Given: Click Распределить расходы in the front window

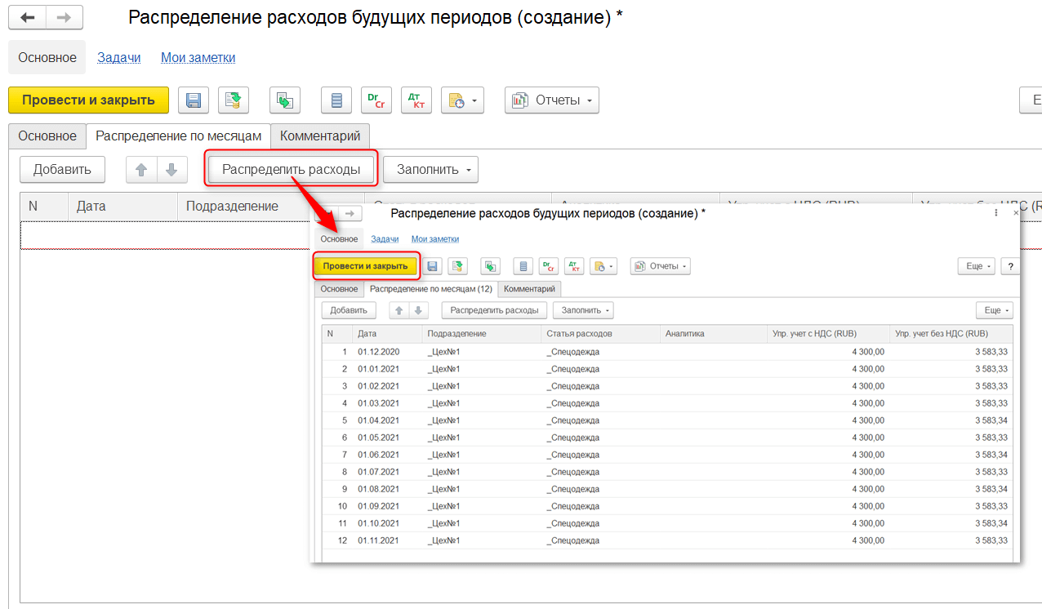Looking at the screenshot, I should click(x=494, y=310).
